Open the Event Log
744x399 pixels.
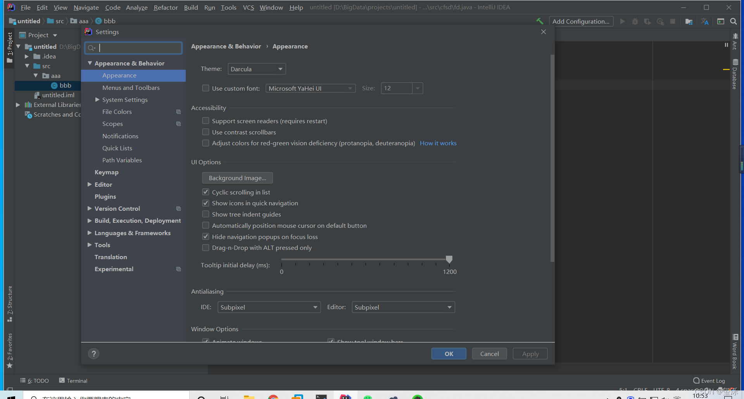click(x=709, y=381)
